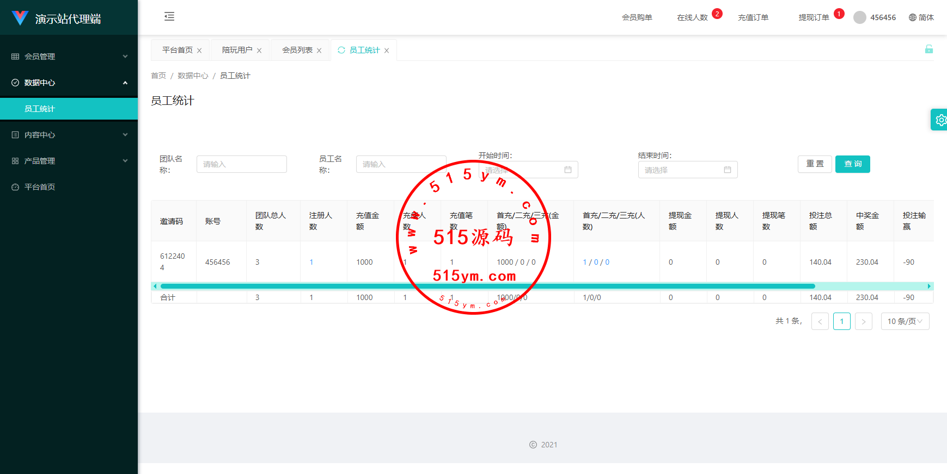Viewport: 947px width, 474px height.
Task: Click the user avatar circle
Action: point(860,17)
